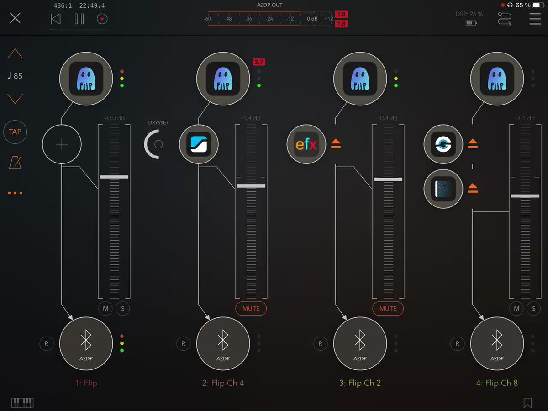Select the Flip Ch 4 volume fader handle
The image size is (548, 411).
coord(251,186)
